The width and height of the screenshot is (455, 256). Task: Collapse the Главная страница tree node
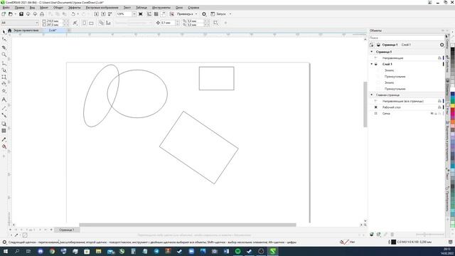coord(372,95)
